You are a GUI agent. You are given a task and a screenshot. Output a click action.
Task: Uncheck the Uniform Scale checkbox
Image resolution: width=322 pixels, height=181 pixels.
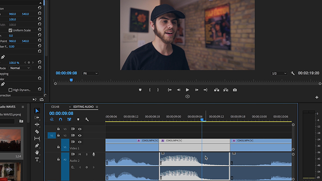11,30
